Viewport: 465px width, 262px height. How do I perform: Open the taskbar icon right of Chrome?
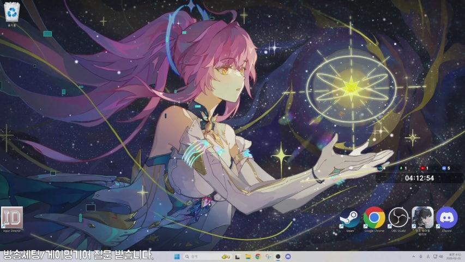click(x=268, y=257)
